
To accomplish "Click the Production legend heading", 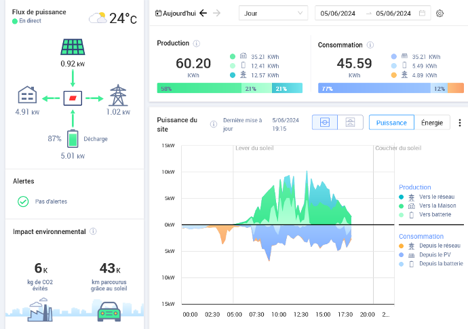I will (x=415, y=187).
